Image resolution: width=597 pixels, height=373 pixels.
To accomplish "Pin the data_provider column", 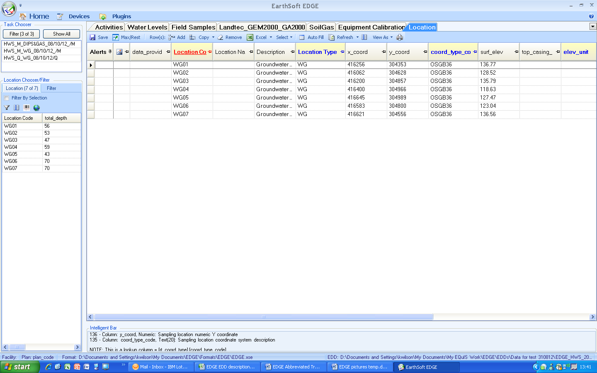I will coord(168,52).
